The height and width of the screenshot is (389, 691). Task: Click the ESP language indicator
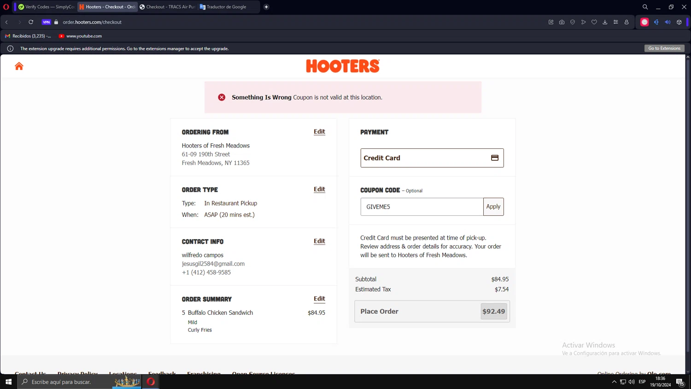point(642,382)
